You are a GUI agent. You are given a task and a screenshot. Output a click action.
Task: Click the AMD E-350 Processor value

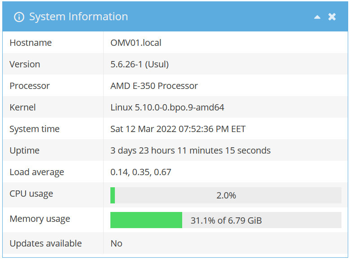[x=154, y=86]
